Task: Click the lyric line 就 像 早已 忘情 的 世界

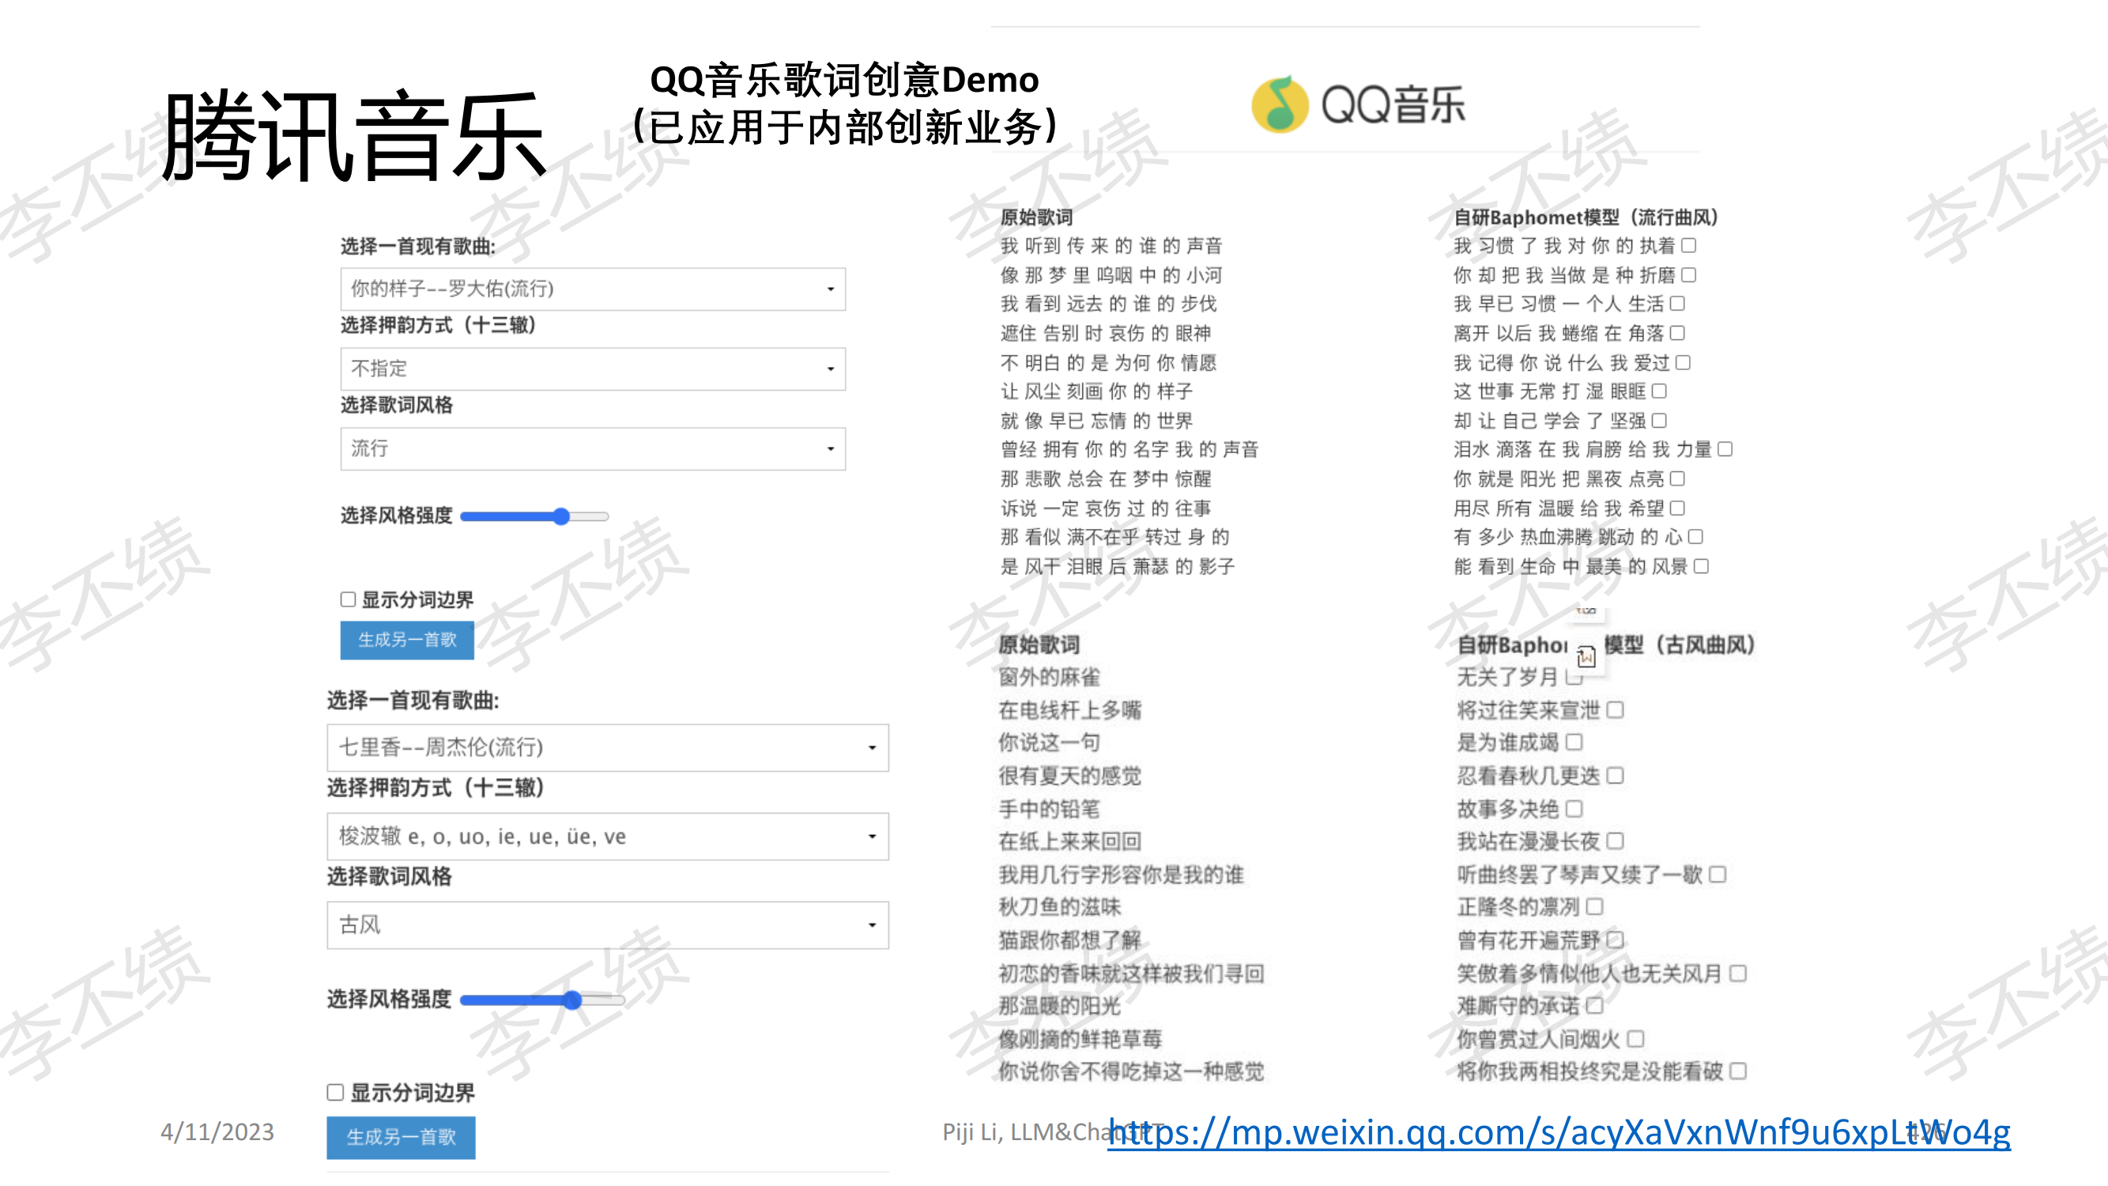Action: pos(1096,421)
